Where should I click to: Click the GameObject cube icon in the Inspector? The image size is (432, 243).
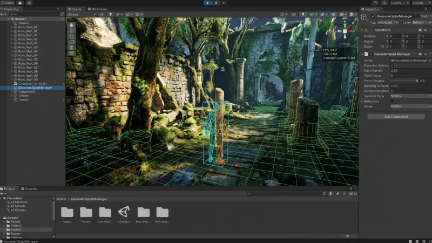point(364,17)
